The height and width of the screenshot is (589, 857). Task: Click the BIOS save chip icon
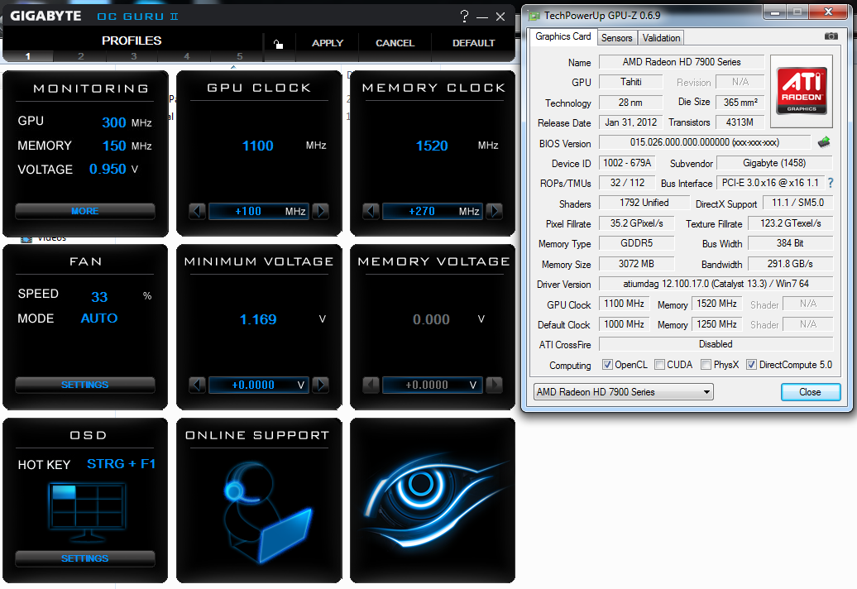pyautogui.click(x=824, y=142)
